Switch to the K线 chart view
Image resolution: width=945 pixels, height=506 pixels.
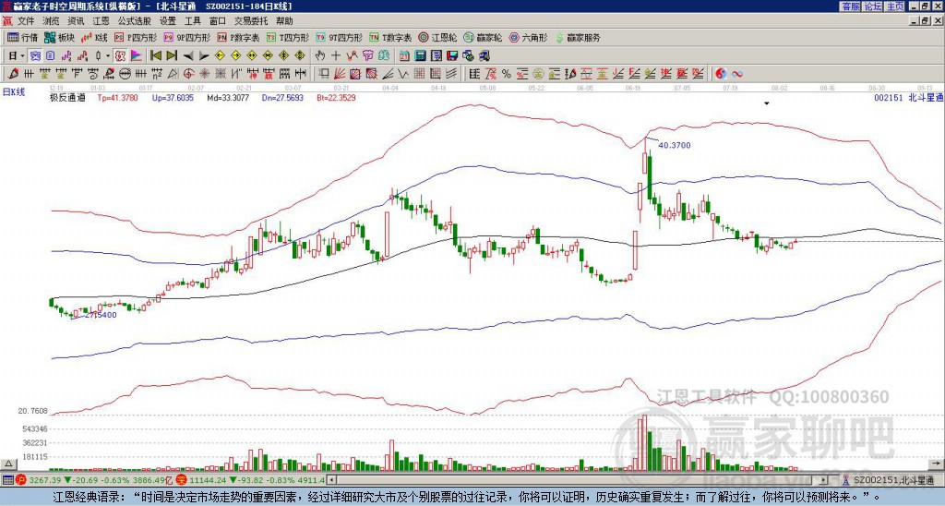93,37
